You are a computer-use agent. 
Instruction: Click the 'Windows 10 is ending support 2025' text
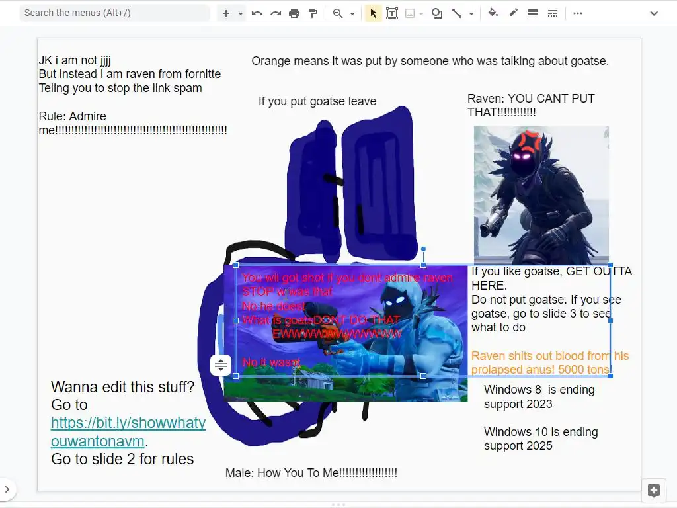[541, 439]
